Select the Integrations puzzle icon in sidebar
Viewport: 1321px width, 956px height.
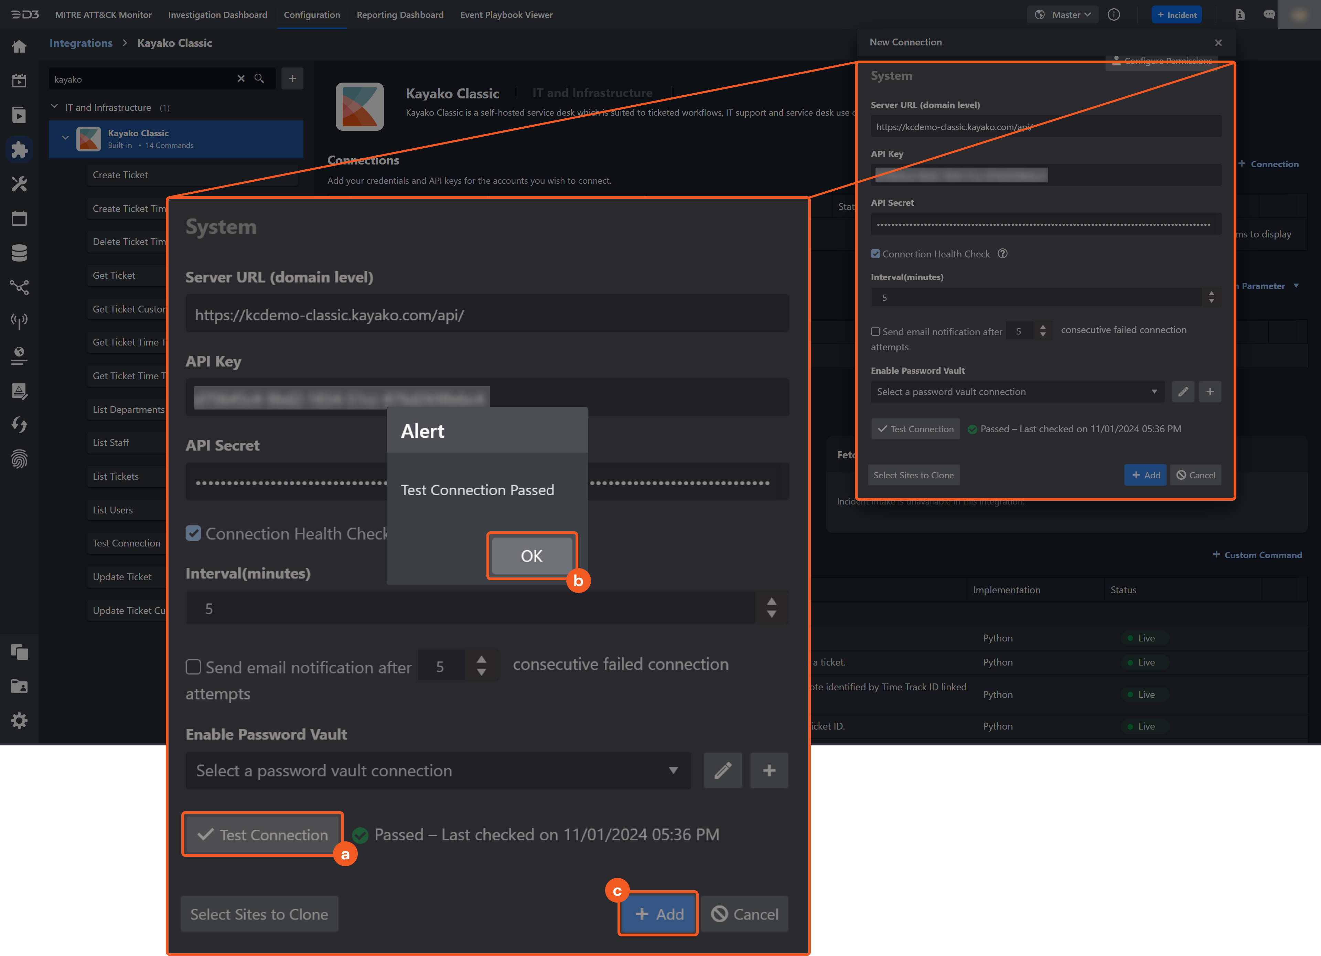[x=19, y=149]
